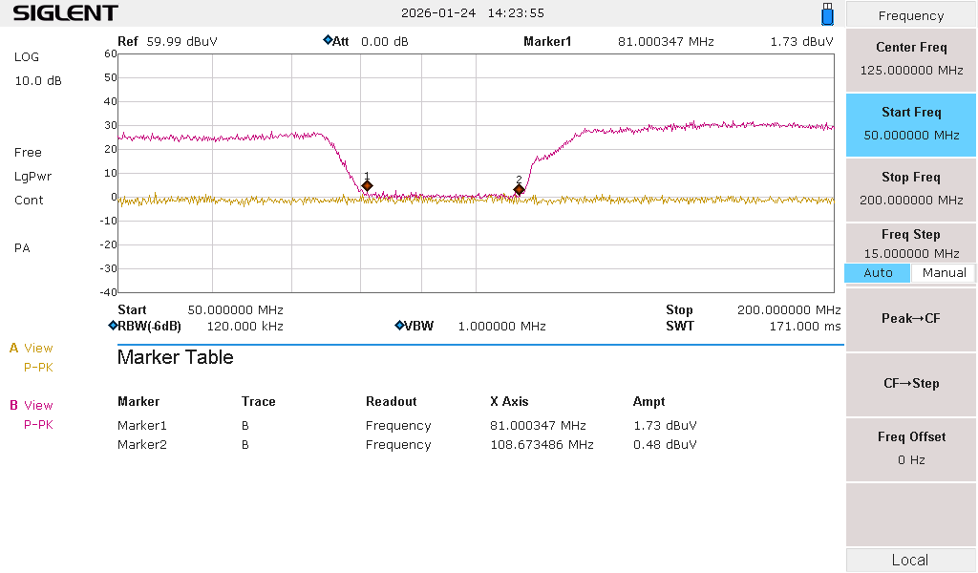Select Marker2 row in Marker Table
Image resolution: width=978 pixels, height=573 pixels.
tap(407, 445)
